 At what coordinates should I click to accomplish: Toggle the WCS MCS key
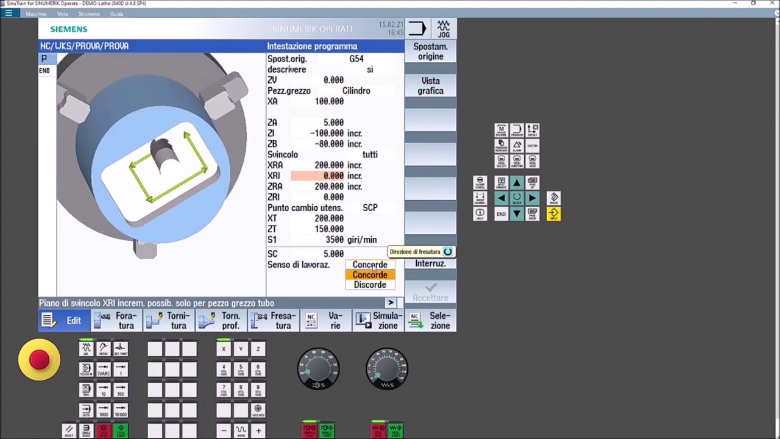tap(258, 410)
